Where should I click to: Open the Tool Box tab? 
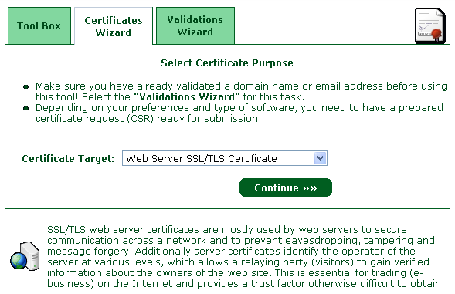(39, 25)
